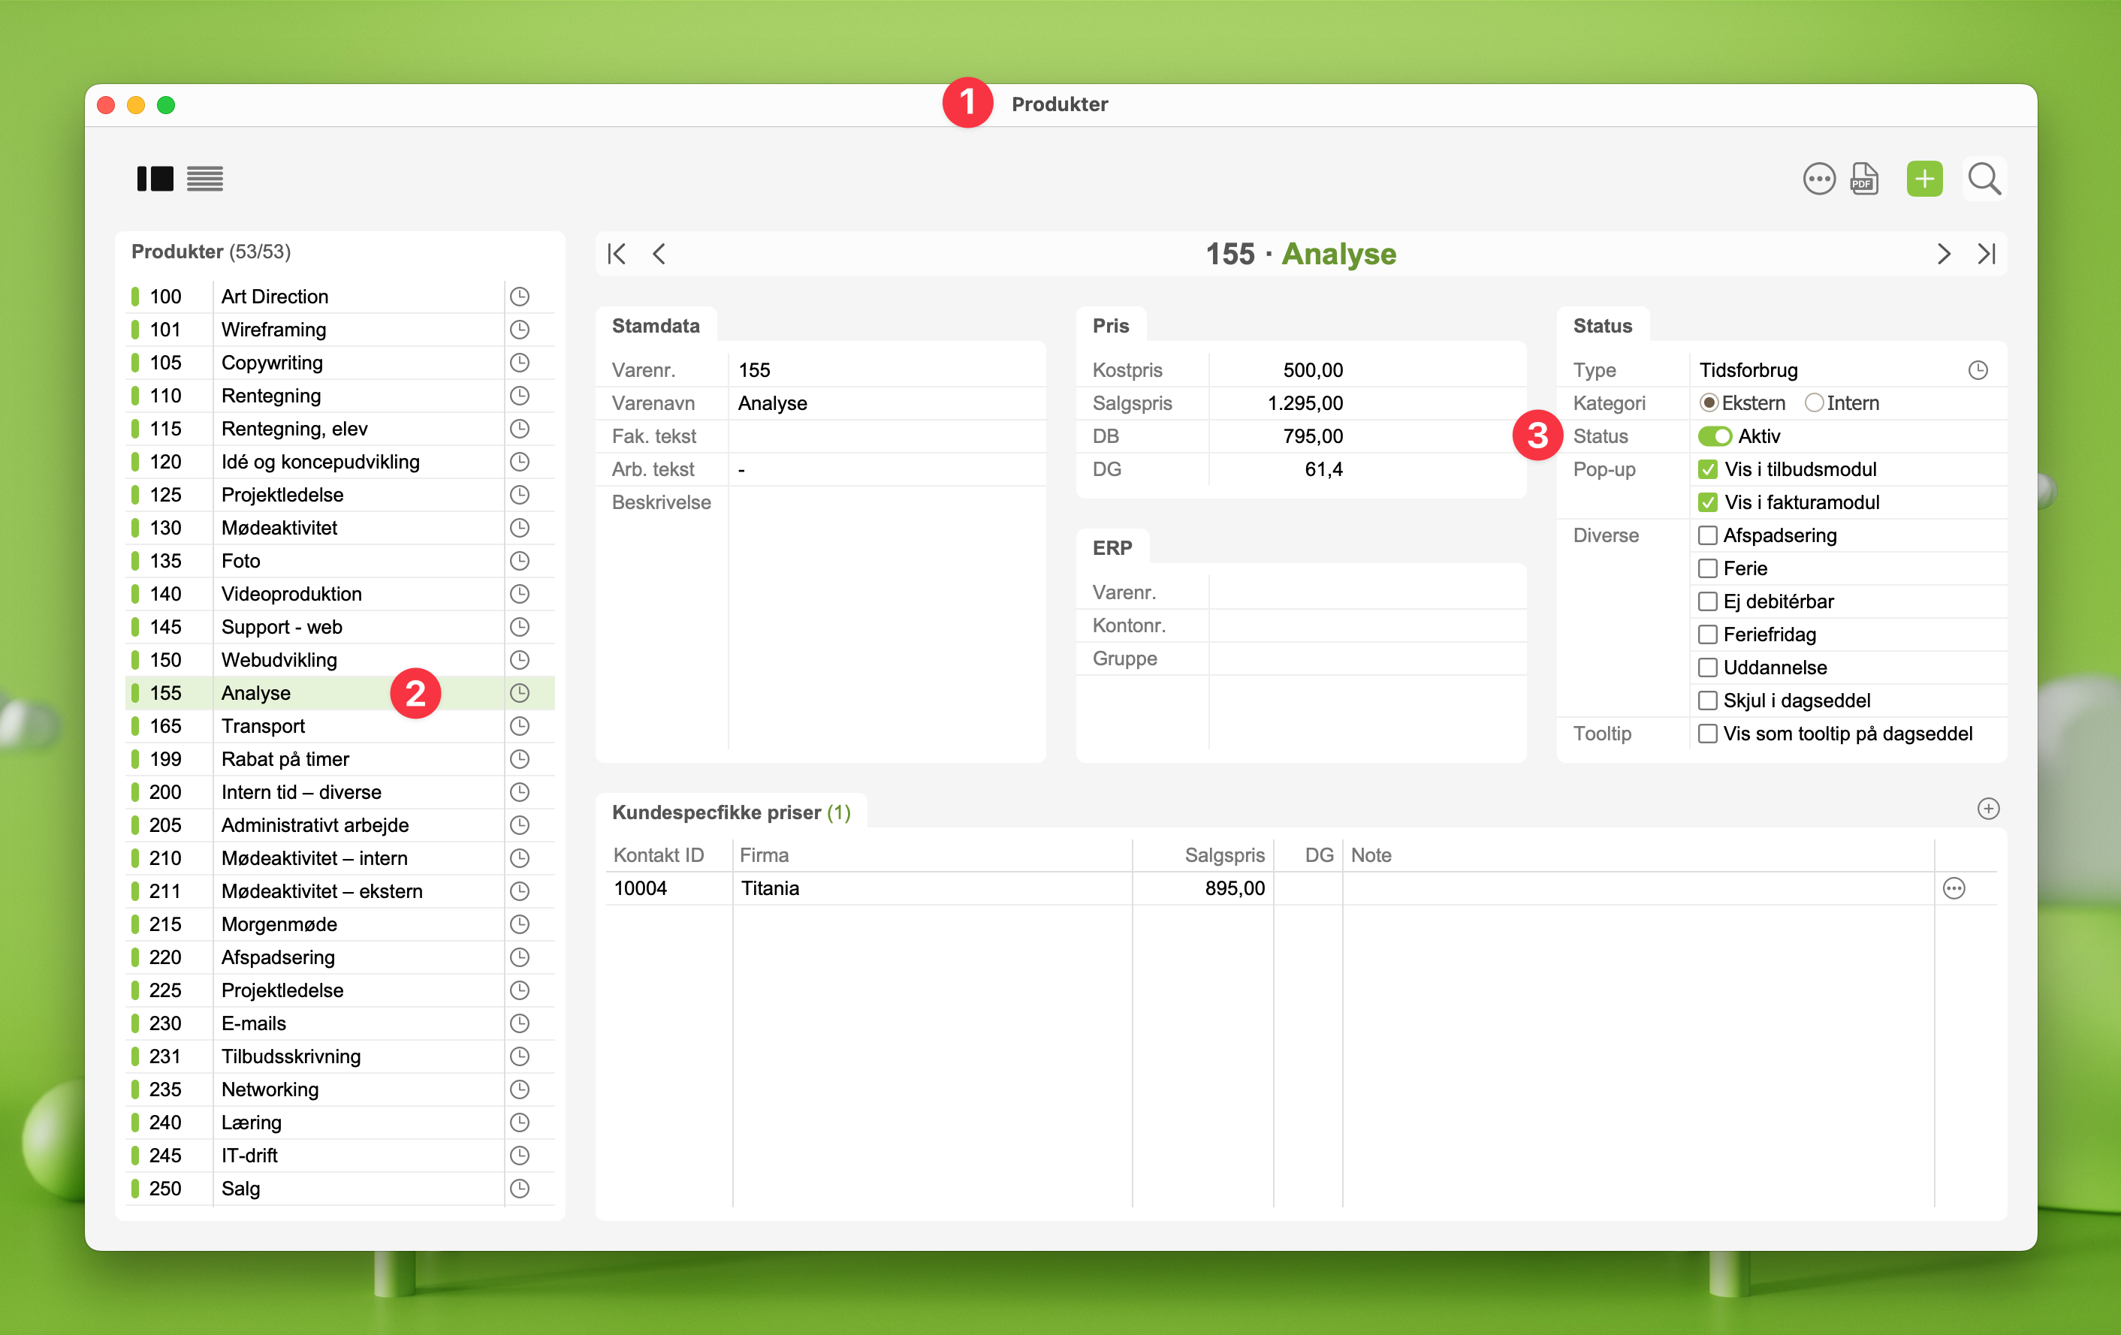Switch to split detail view icon
Screen dimensions: 2121x1335
click(x=155, y=179)
